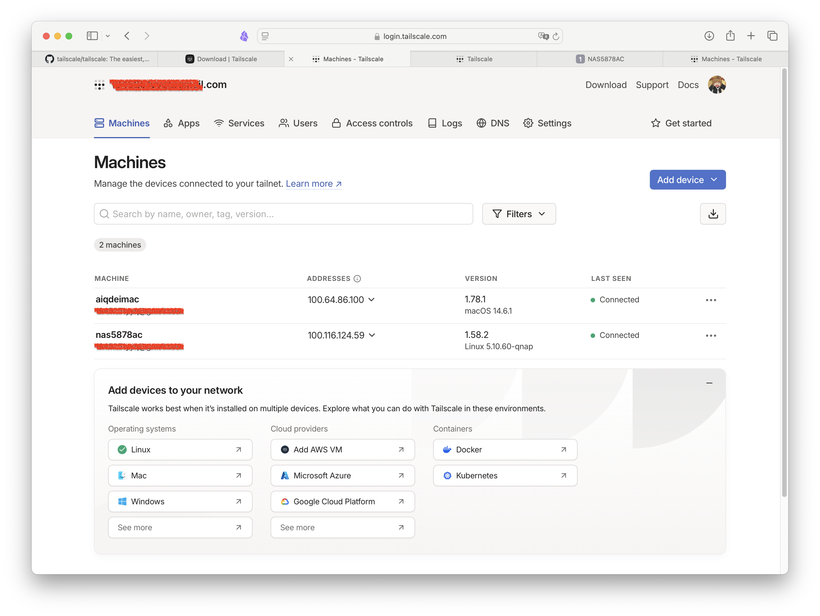Click See more under Operating systems

pyautogui.click(x=180, y=527)
